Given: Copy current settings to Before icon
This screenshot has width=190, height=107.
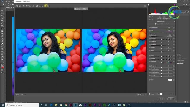Looking at the screenshot, I should pos(143,95).
